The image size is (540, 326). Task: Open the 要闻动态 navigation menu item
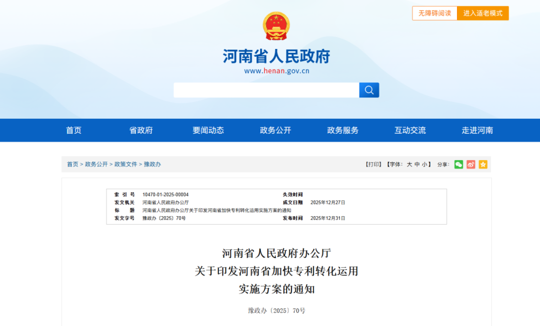207,130
